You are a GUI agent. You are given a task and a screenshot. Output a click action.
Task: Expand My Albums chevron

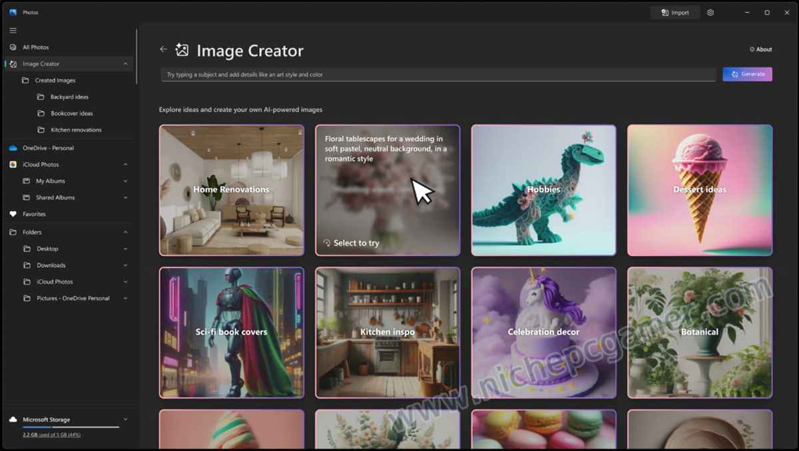[x=125, y=181]
